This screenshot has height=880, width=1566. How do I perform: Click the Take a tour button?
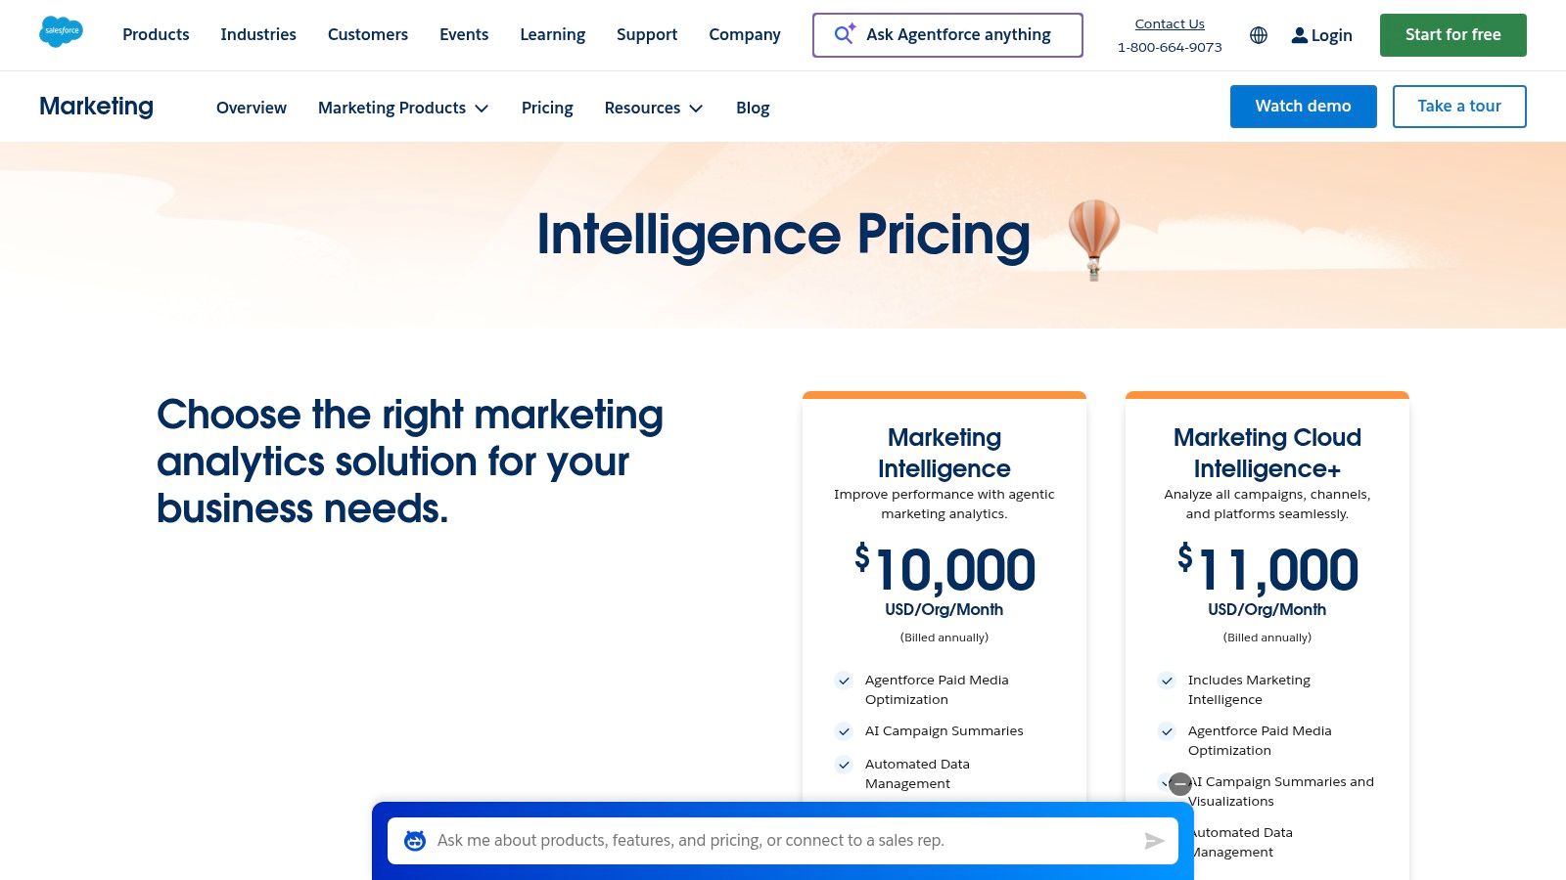pyautogui.click(x=1459, y=107)
